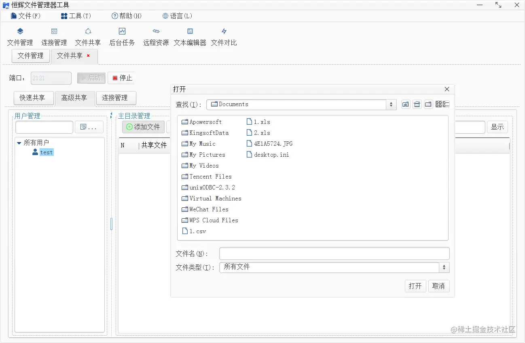
Task: Click the 共享文件 column header
Action: 154,145
